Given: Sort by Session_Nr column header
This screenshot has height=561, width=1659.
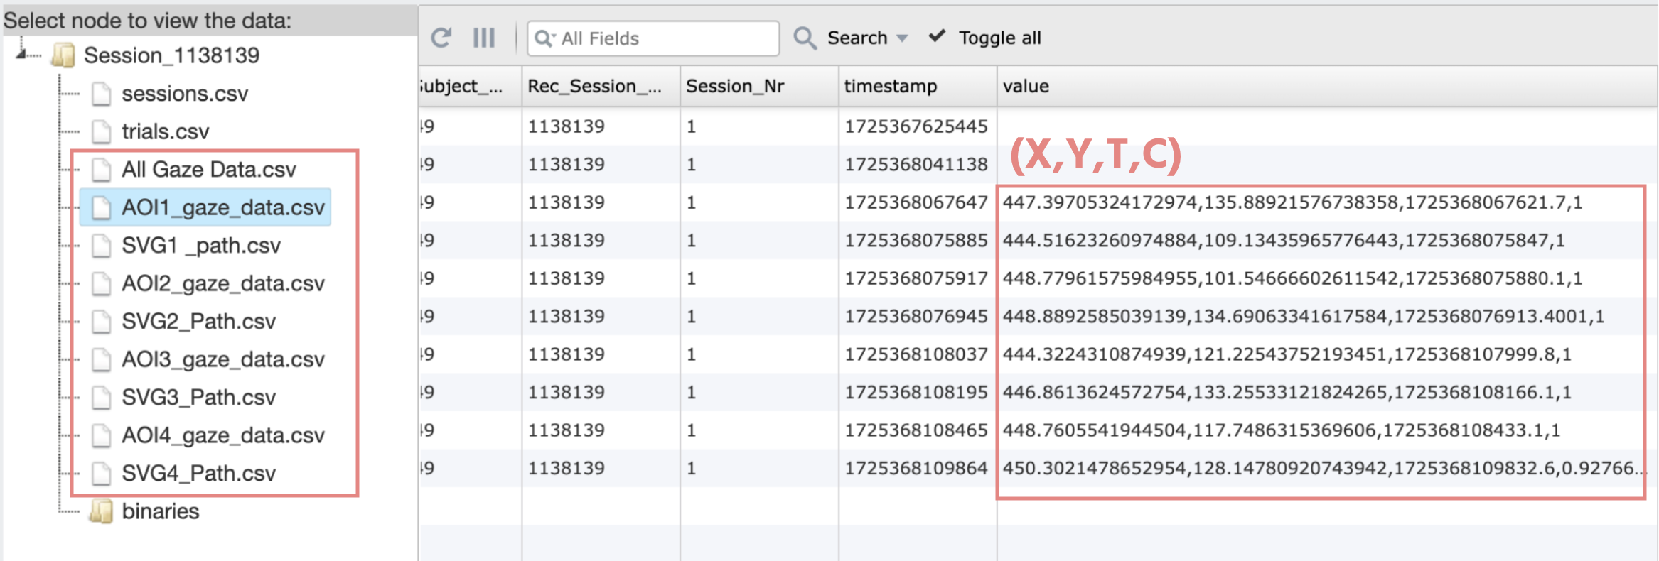Looking at the screenshot, I should tap(759, 87).
